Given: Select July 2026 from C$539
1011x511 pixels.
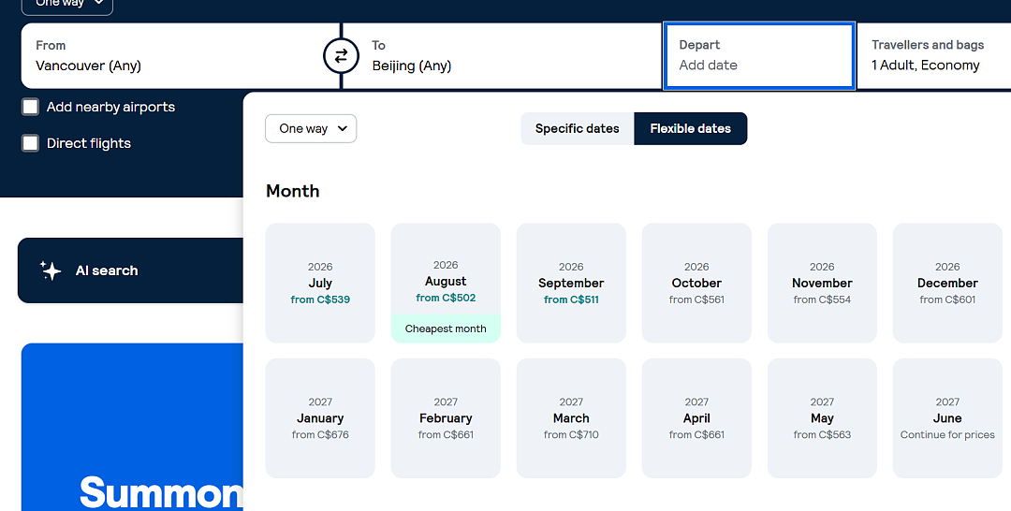Looking at the screenshot, I should [x=320, y=283].
